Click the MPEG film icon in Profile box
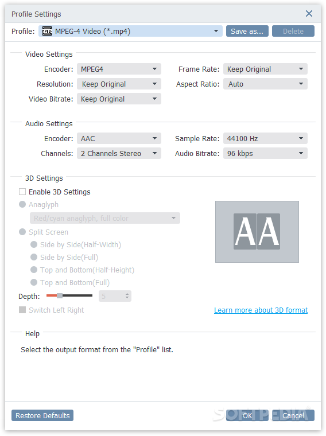This screenshot has width=326, height=436. (46, 31)
